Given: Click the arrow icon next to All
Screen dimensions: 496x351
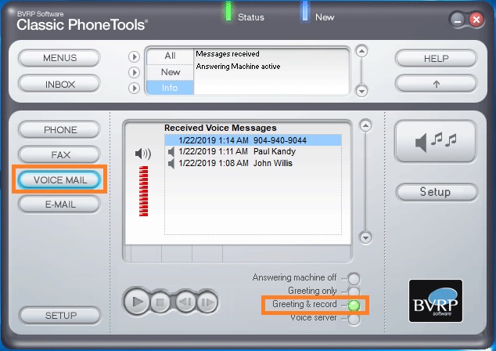Looking at the screenshot, I should (x=134, y=57).
